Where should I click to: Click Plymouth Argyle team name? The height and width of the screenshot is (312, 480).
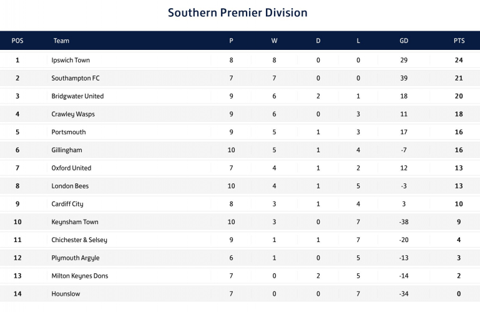pos(76,258)
